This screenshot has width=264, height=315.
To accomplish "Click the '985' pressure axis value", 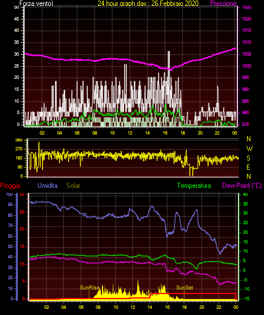I will (246, 101).
